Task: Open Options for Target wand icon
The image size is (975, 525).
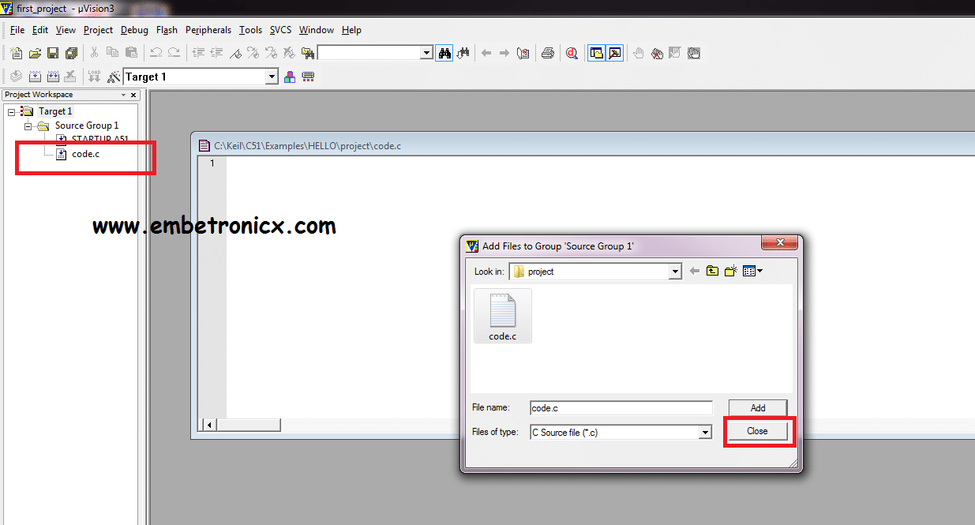Action: [x=113, y=77]
